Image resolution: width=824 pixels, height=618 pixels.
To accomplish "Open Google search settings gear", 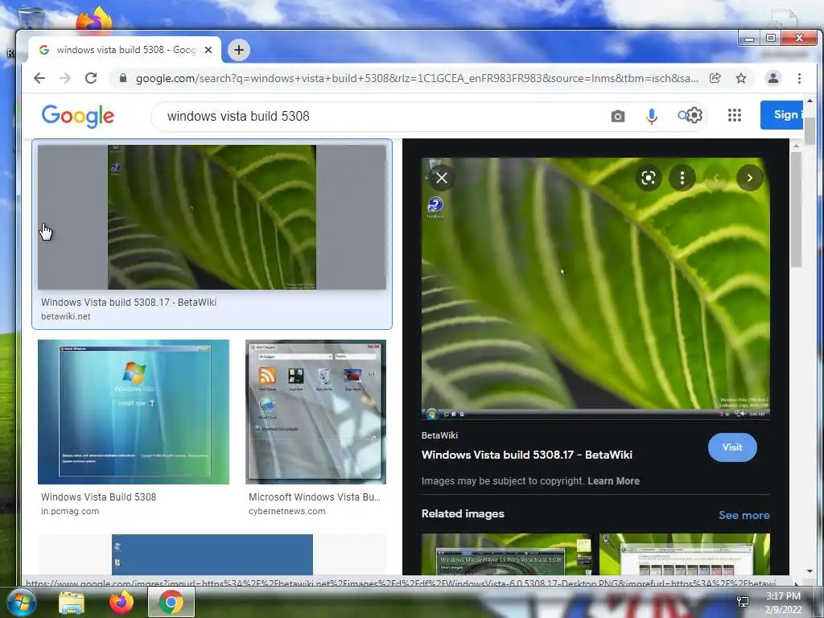I will point(694,115).
